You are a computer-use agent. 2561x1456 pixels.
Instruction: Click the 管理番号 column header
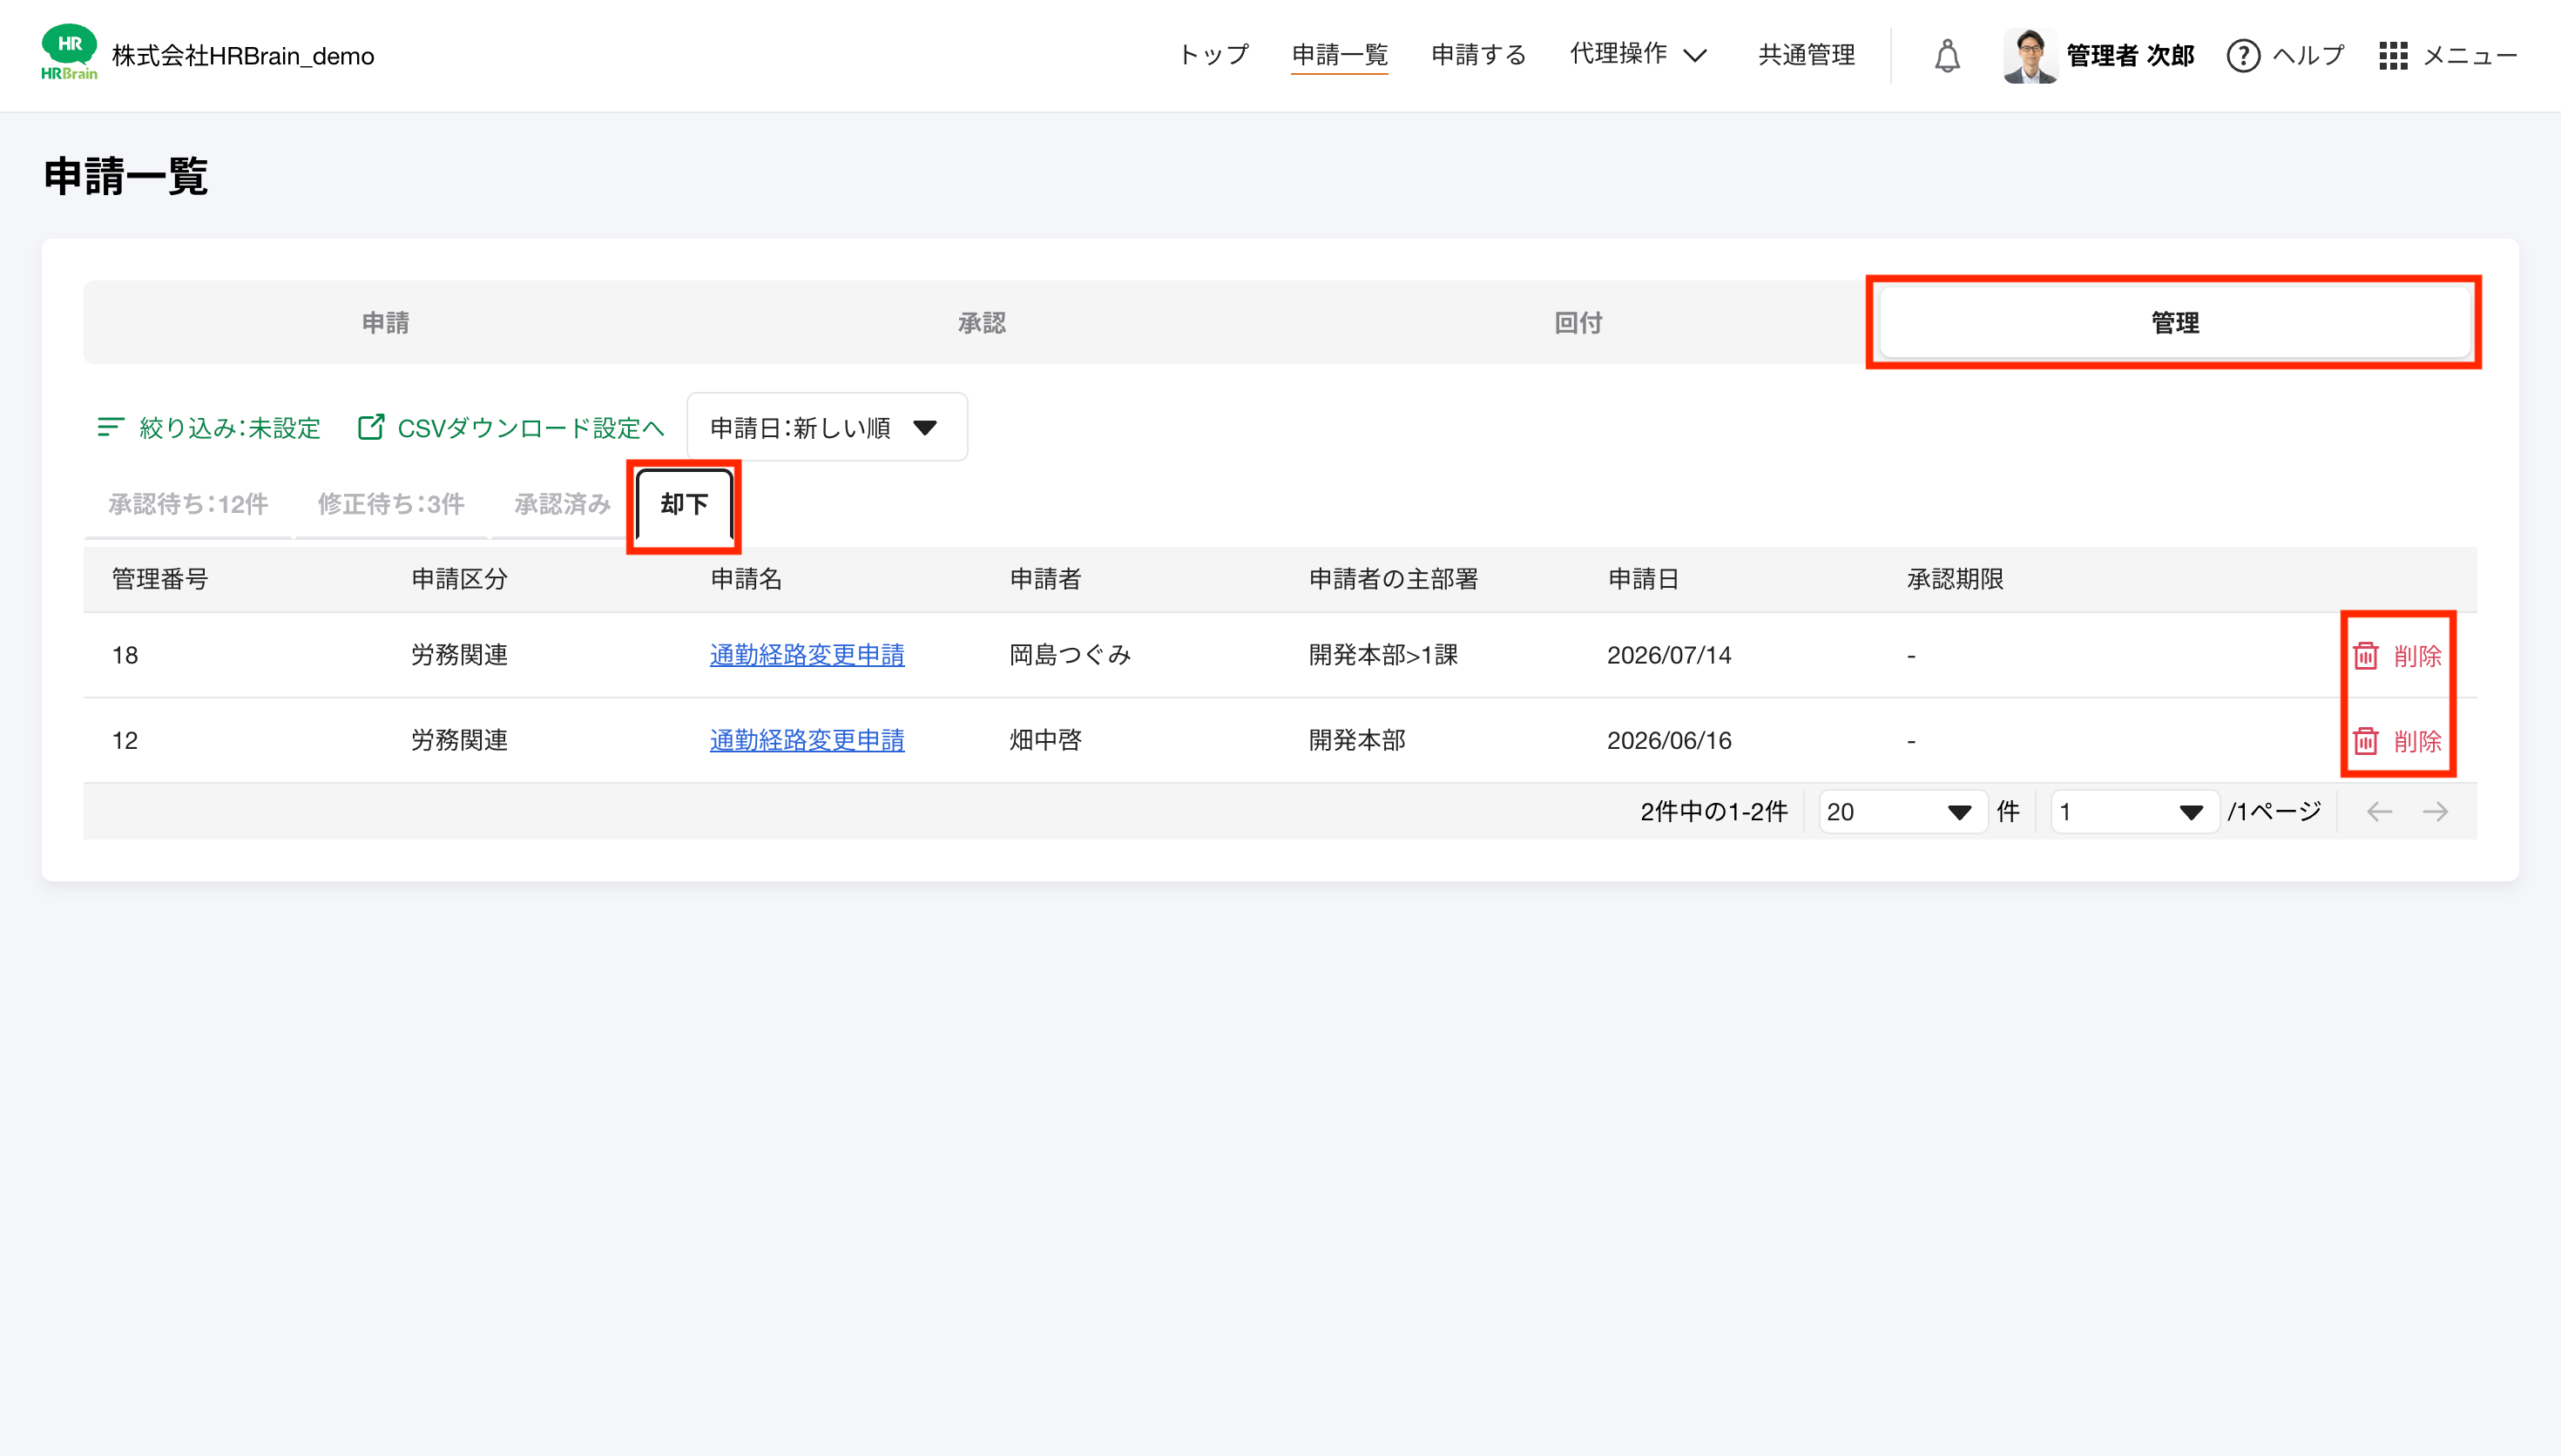tap(159, 579)
